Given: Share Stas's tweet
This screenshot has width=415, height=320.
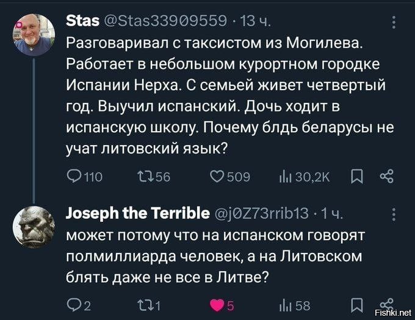Looking at the screenshot, I should (x=386, y=177).
